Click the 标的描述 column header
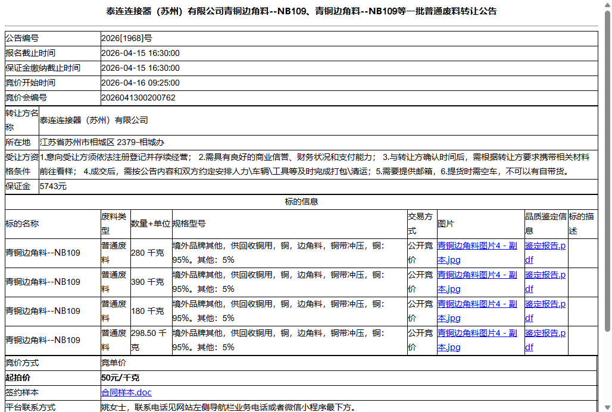The image size is (612, 412). pos(581,224)
